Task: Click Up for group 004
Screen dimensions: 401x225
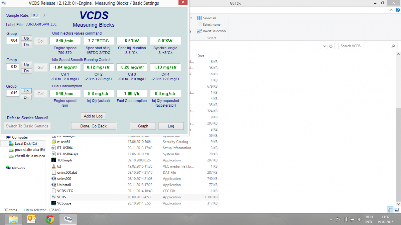Action: pyautogui.click(x=26, y=38)
